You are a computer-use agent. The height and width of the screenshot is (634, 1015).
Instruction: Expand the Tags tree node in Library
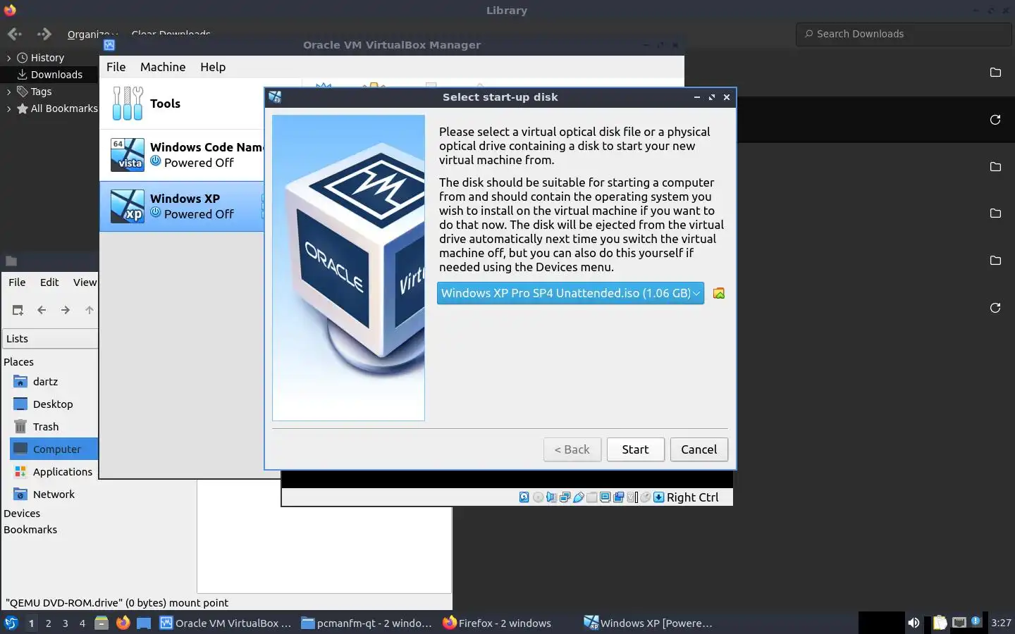tap(8, 92)
